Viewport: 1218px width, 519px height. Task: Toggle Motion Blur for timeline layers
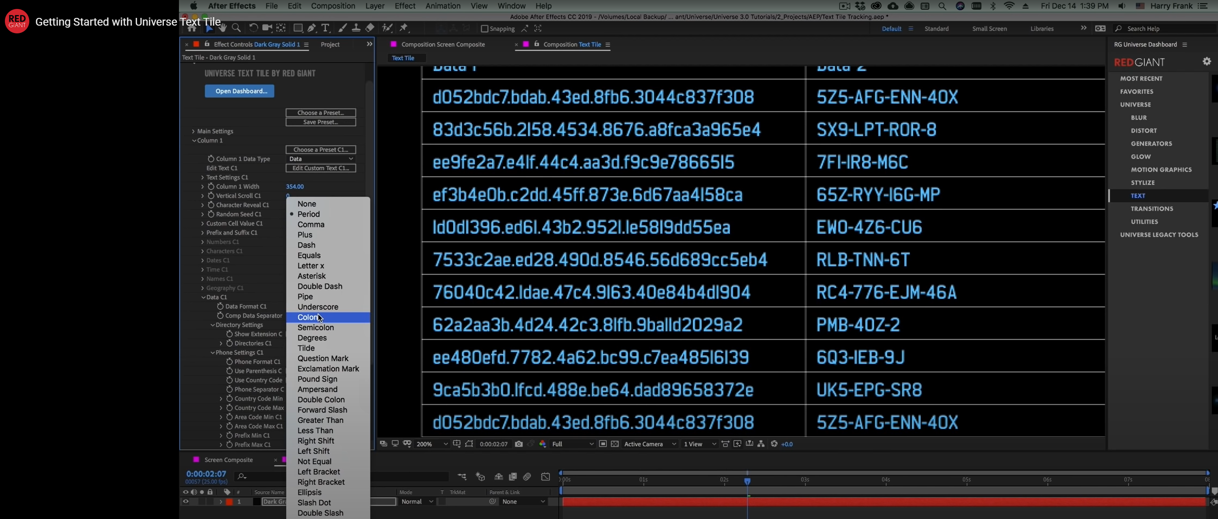(527, 476)
